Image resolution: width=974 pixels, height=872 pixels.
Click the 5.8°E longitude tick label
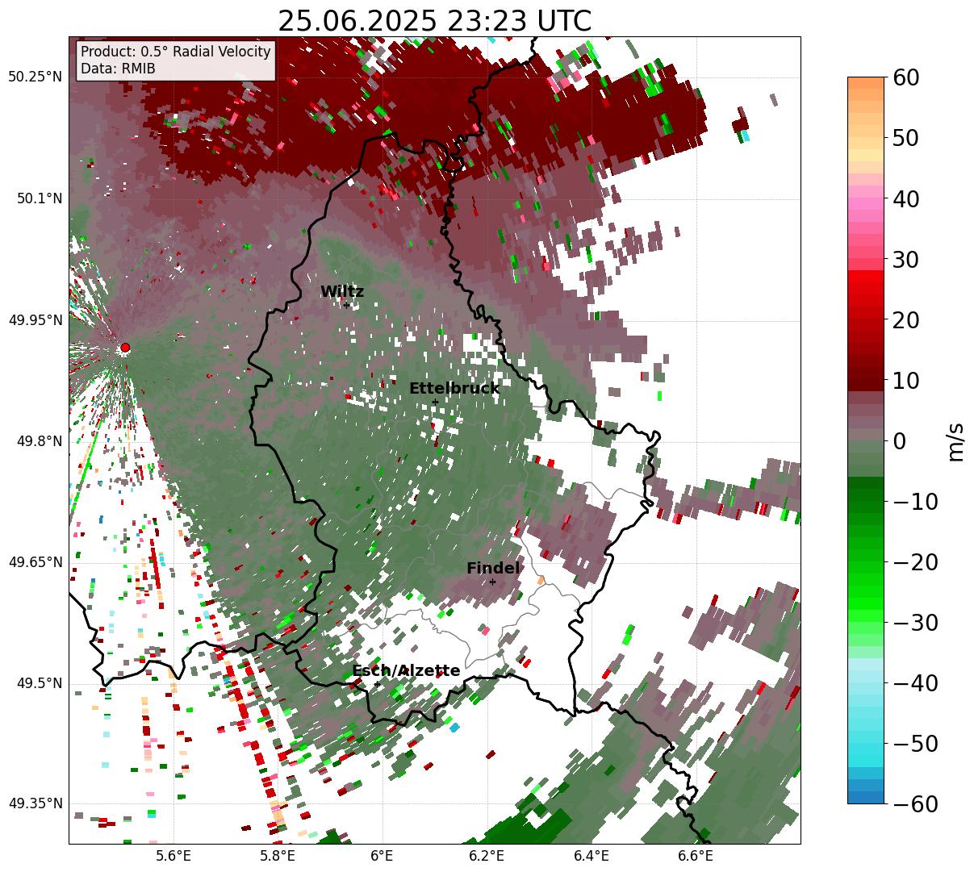pyautogui.click(x=277, y=856)
